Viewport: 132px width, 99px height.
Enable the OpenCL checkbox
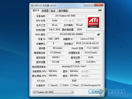[x=49, y=85]
